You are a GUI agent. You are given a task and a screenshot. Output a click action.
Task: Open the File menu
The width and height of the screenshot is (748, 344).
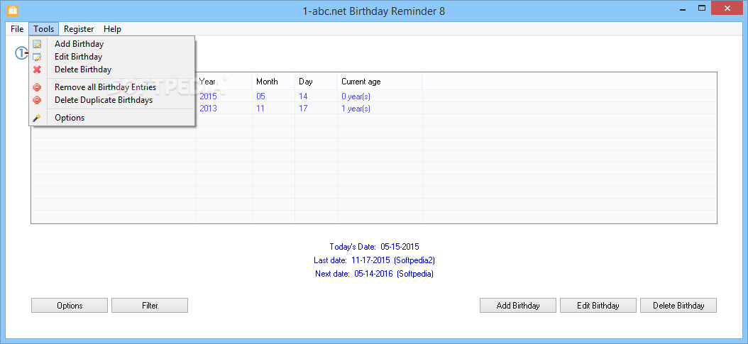click(x=17, y=29)
